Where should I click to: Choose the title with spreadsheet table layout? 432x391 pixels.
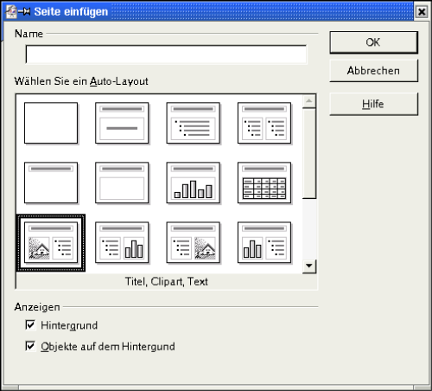(264, 183)
